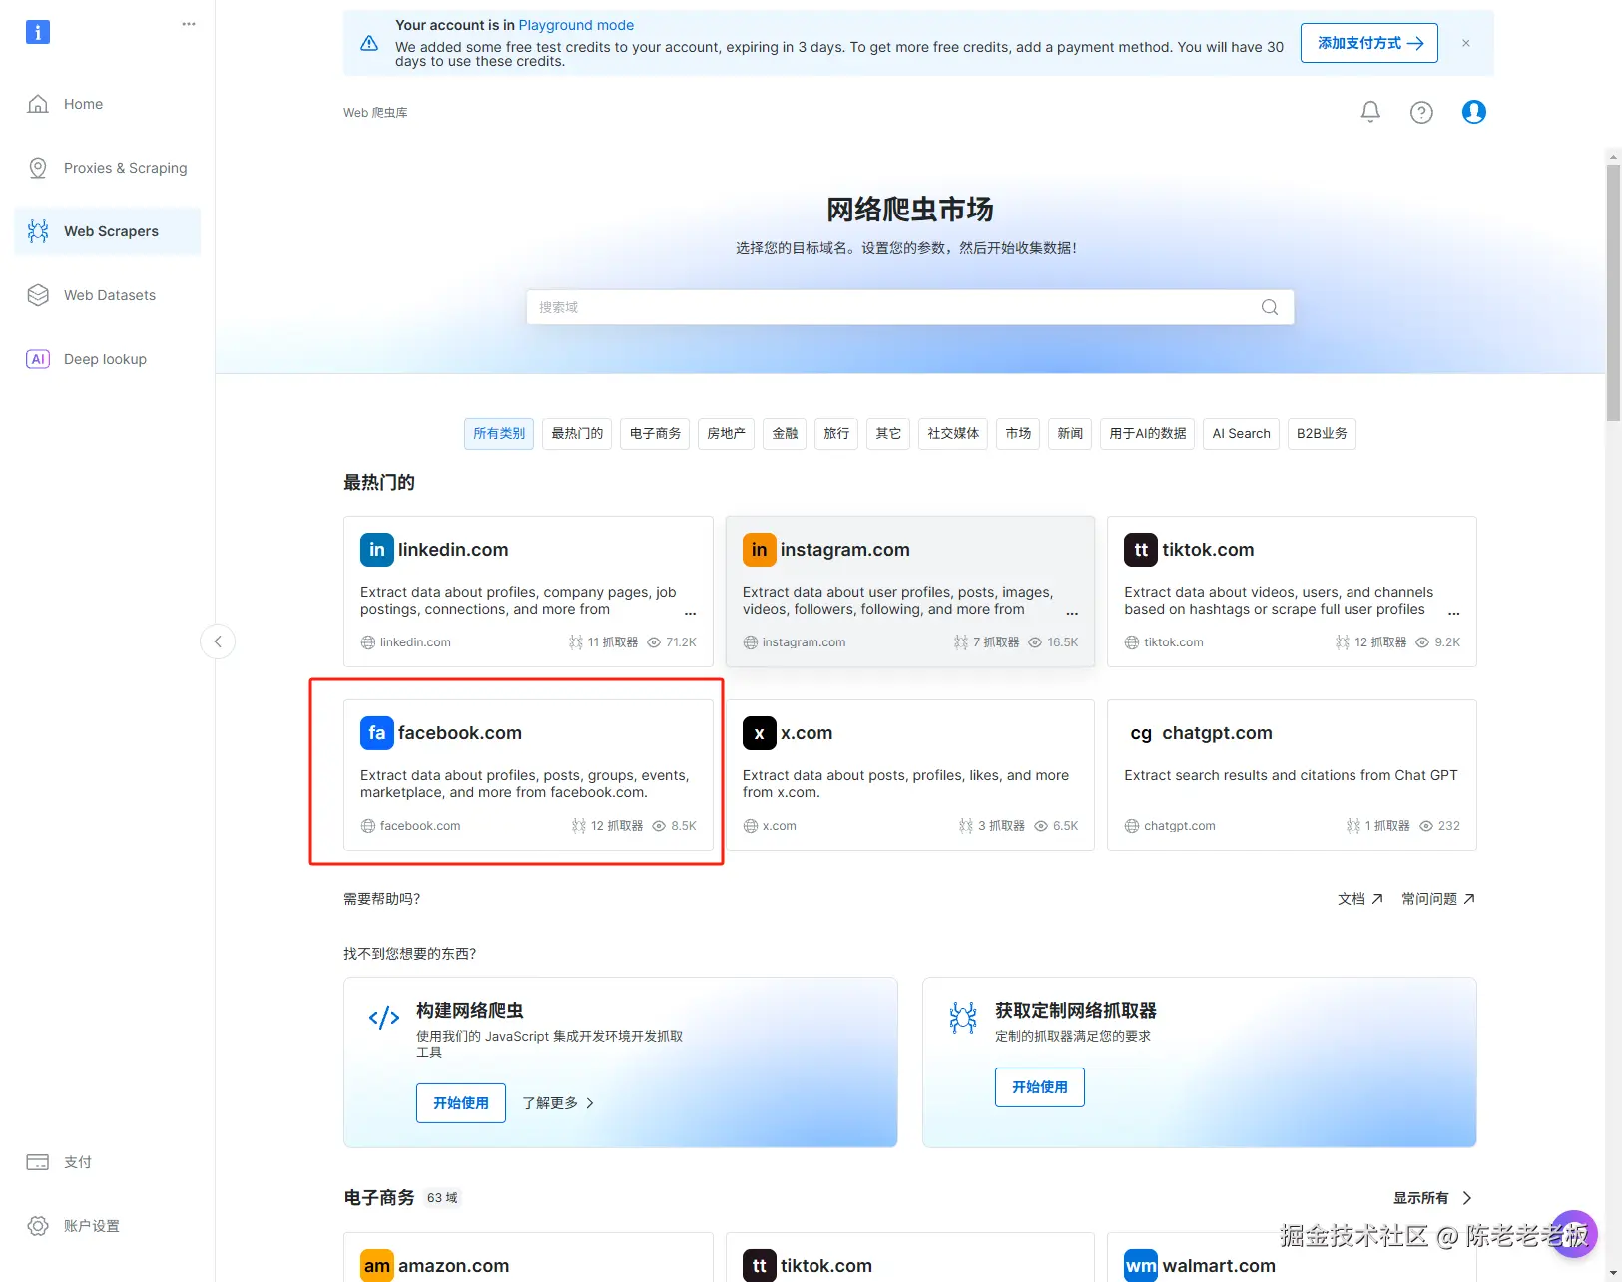
Task: Click the help question mark icon
Action: (1421, 112)
